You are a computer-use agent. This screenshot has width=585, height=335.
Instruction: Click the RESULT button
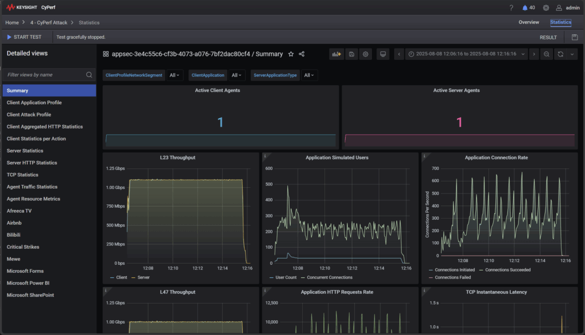[548, 37]
